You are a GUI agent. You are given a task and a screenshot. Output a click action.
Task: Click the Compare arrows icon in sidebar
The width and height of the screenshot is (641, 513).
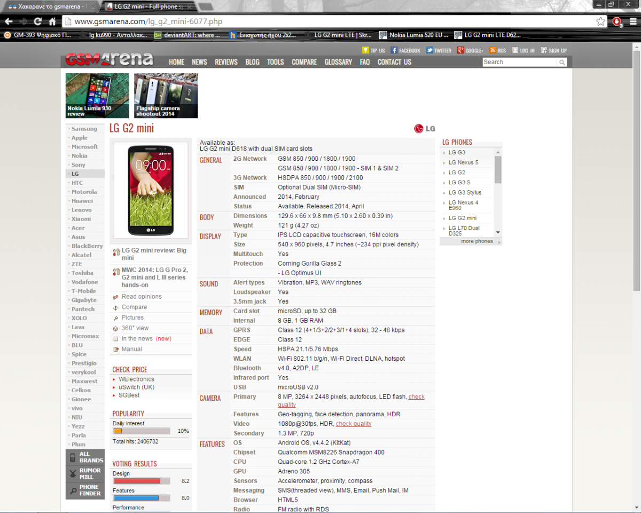116,308
